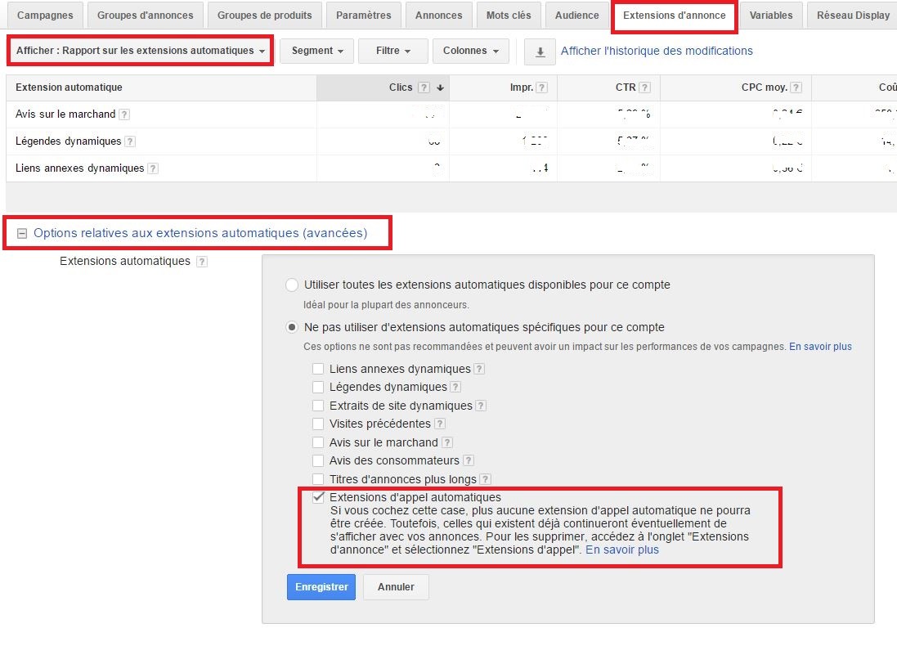
Task: Open the Campagnes tab
Action: pyautogui.click(x=45, y=16)
